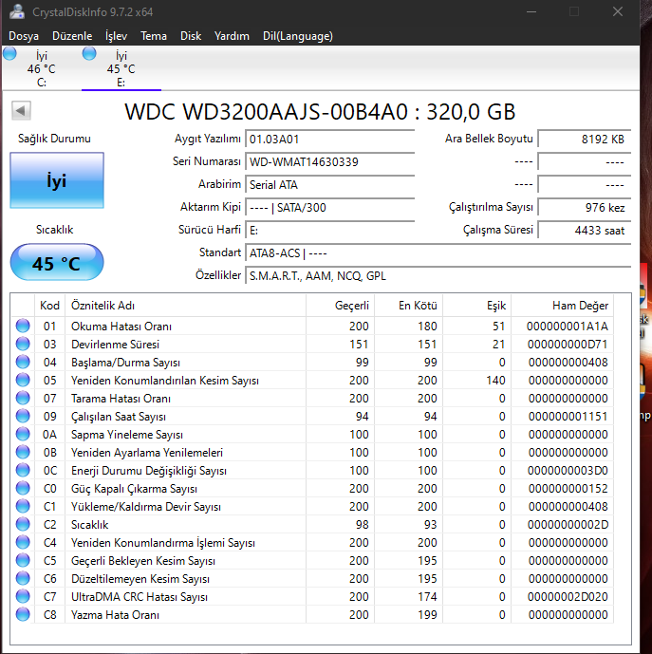Click the Çalışma Süresi value 4433 saat

point(585,231)
